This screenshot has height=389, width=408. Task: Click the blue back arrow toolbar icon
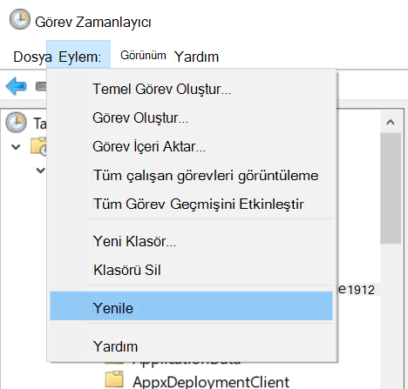17,86
